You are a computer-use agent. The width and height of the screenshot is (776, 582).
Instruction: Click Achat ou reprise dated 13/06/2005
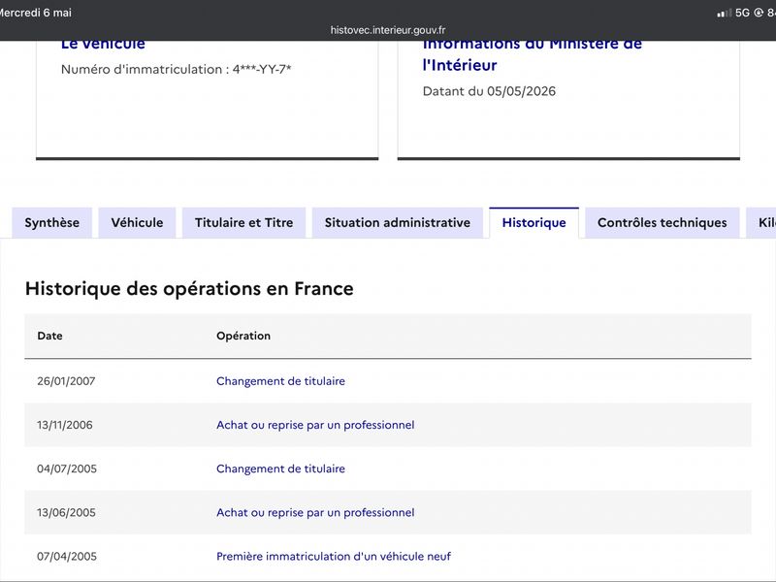pos(315,513)
